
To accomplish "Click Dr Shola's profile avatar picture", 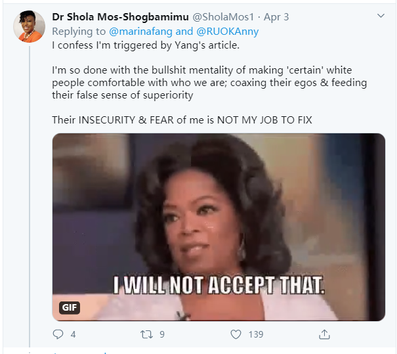I will pyautogui.click(x=31, y=27).
